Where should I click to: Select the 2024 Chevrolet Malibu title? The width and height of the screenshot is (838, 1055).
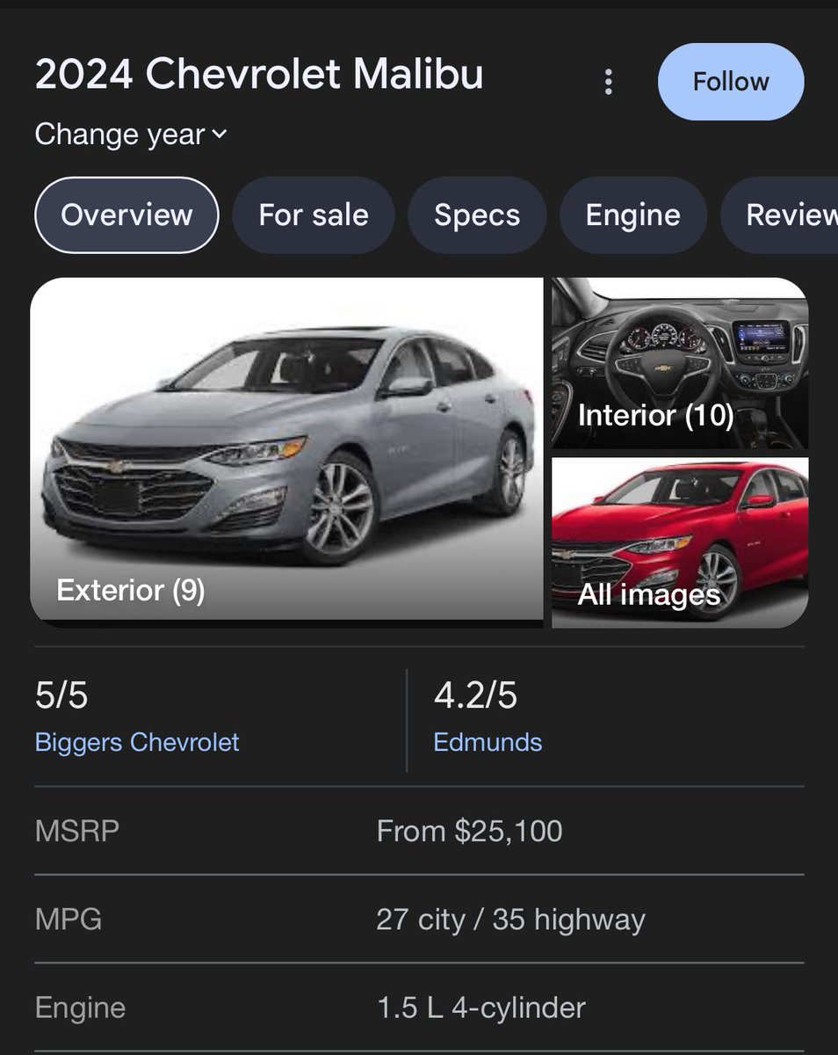[259, 75]
